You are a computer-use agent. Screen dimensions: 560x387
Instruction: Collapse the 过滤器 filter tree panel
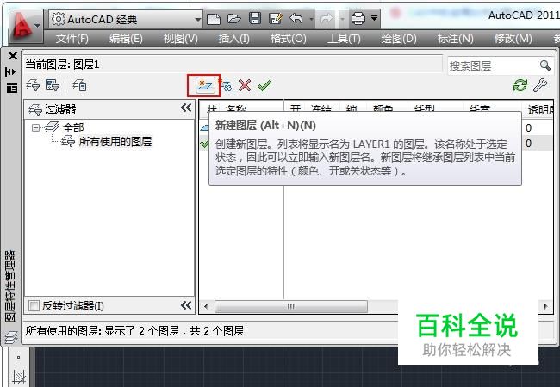pos(186,107)
